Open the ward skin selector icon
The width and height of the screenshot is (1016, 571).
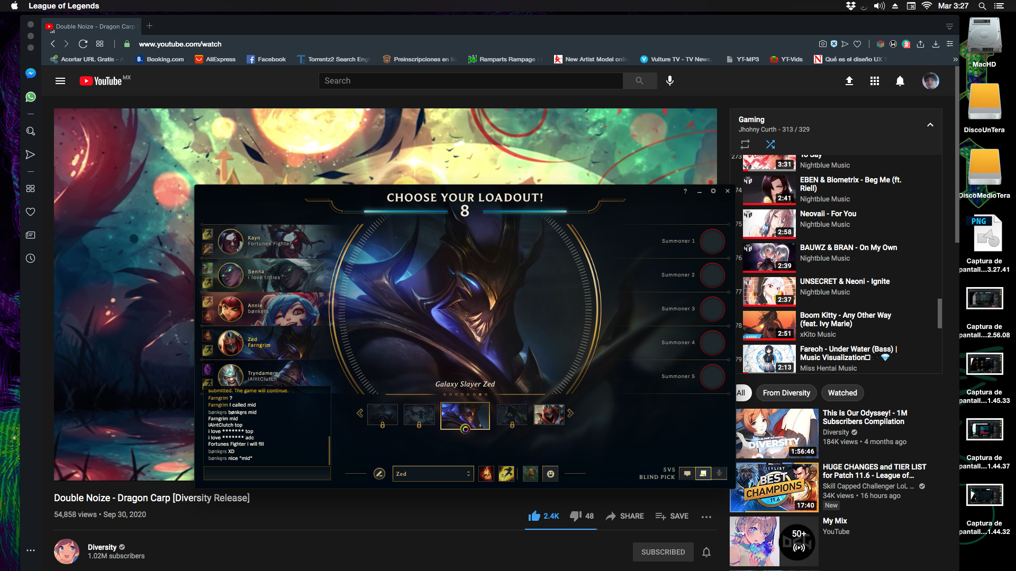530,474
